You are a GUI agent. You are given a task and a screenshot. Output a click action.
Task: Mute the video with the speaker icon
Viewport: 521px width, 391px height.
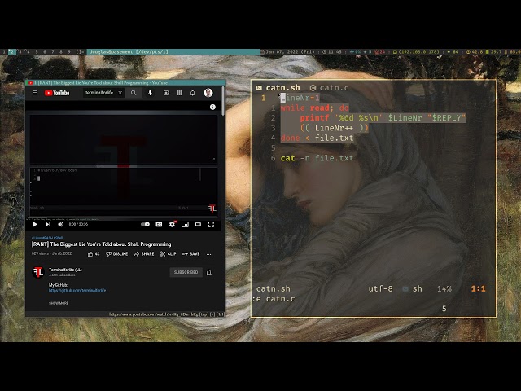(60, 225)
